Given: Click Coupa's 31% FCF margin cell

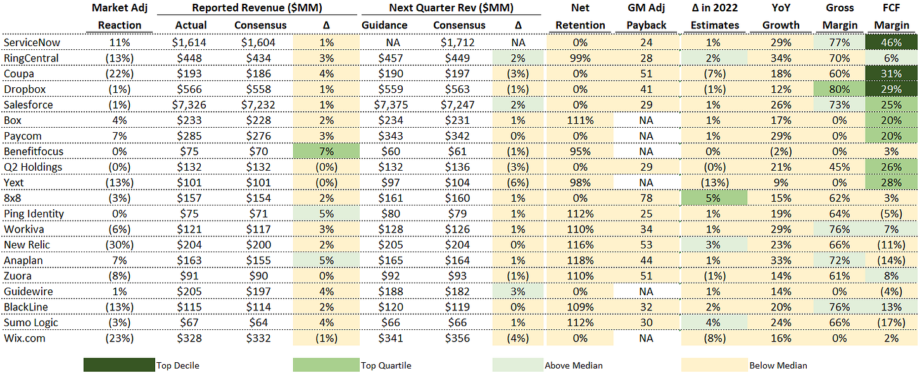Looking at the screenshot, I should (x=892, y=73).
